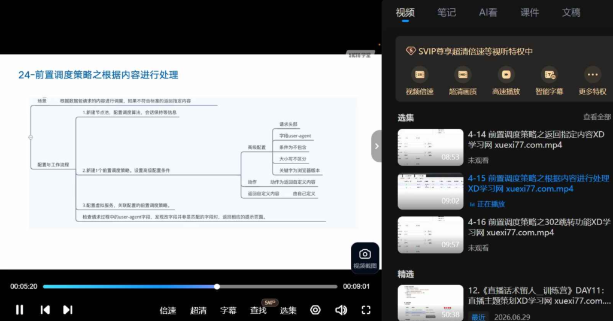Open the 超清 quality selector

pos(198,310)
